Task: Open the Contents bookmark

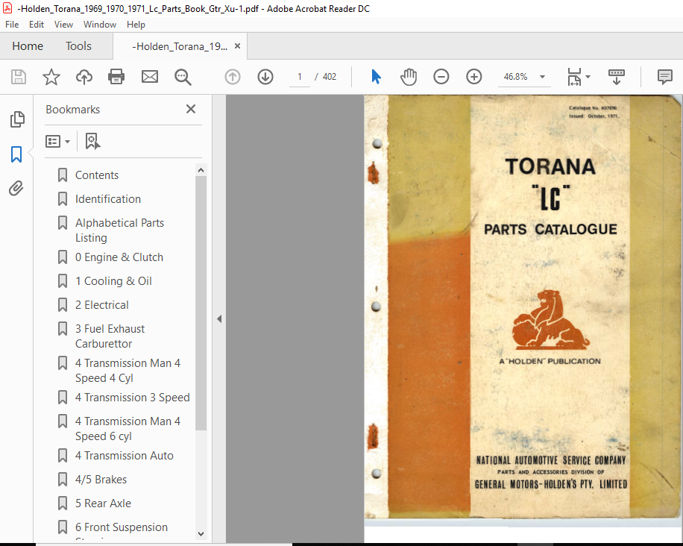Action: tap(97, 175)
